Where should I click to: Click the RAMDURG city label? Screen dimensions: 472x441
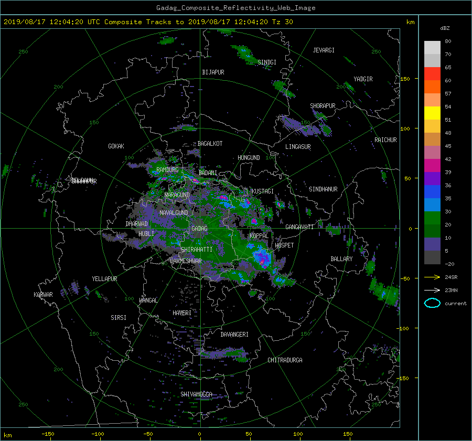tap(167, 170)
